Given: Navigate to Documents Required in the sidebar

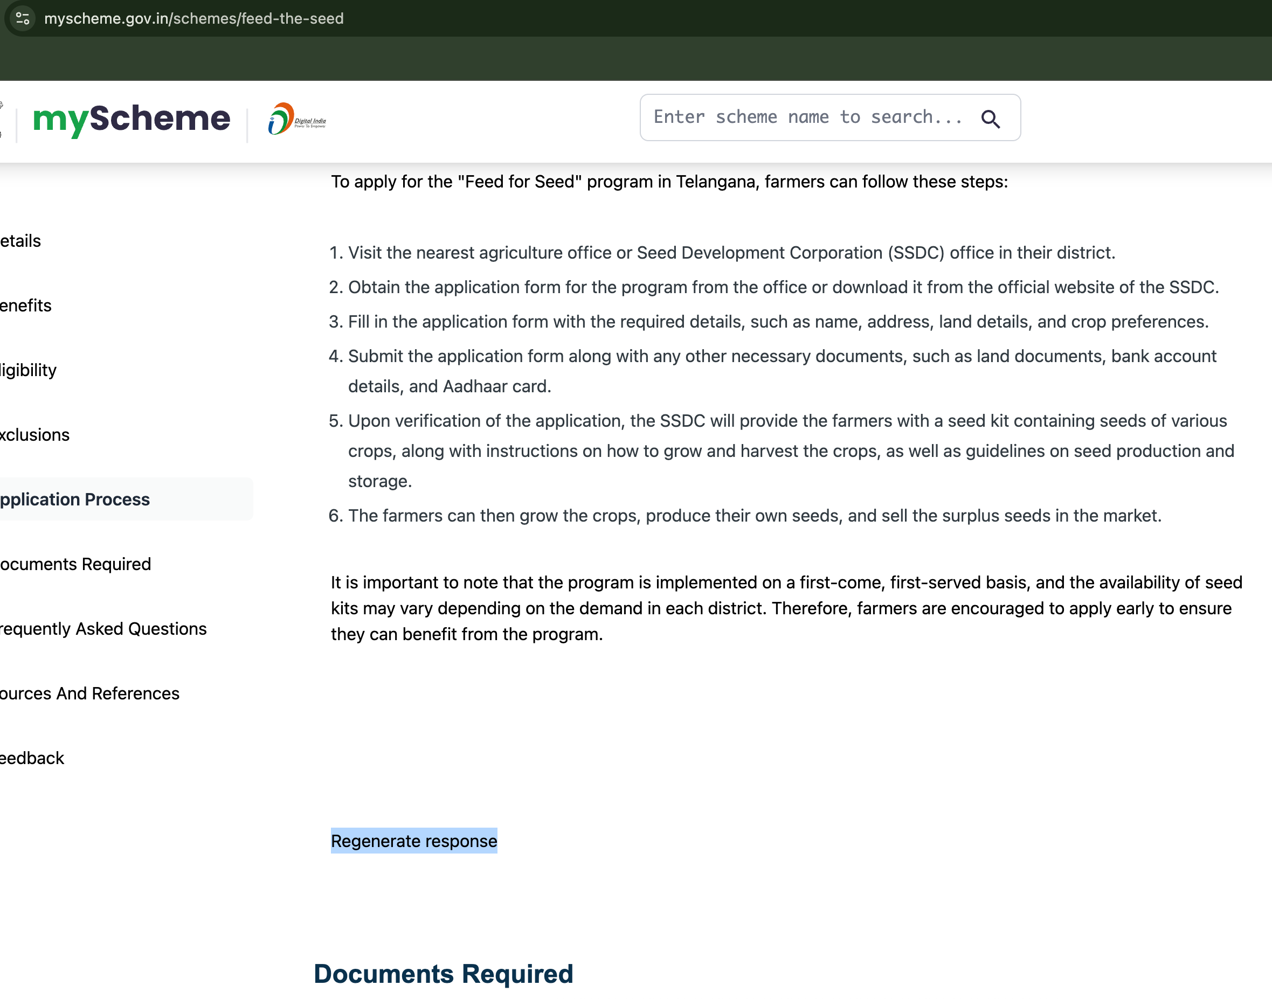Looking at the screenshot, I should [x=75, y=564].
